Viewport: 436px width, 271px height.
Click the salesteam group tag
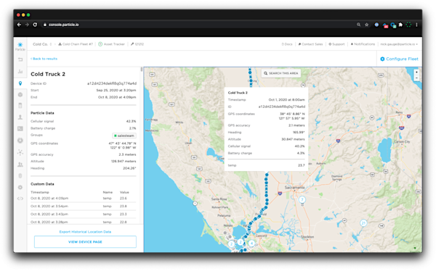pyautogui.click(x=124, y=135)
